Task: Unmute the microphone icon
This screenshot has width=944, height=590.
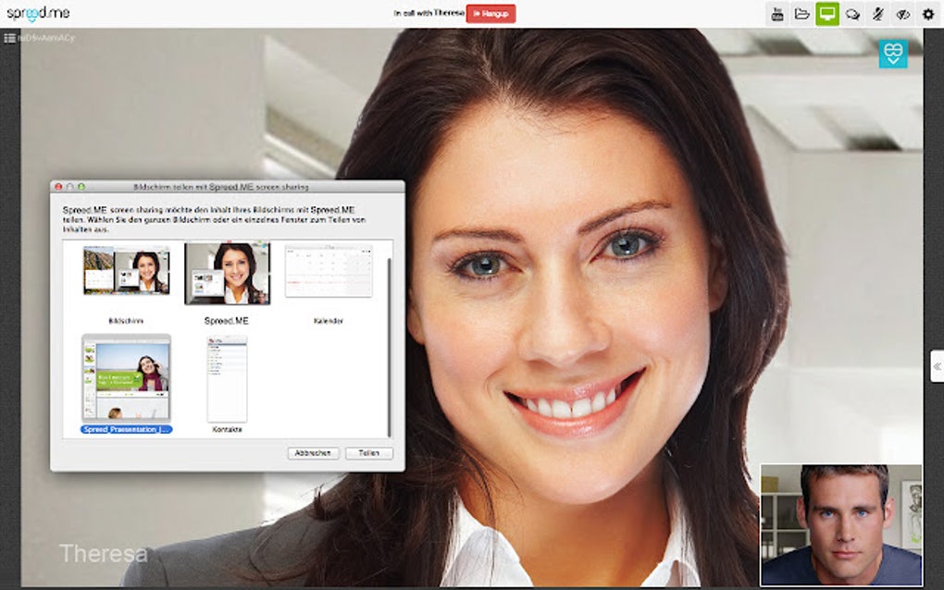Action: [878, 14]
